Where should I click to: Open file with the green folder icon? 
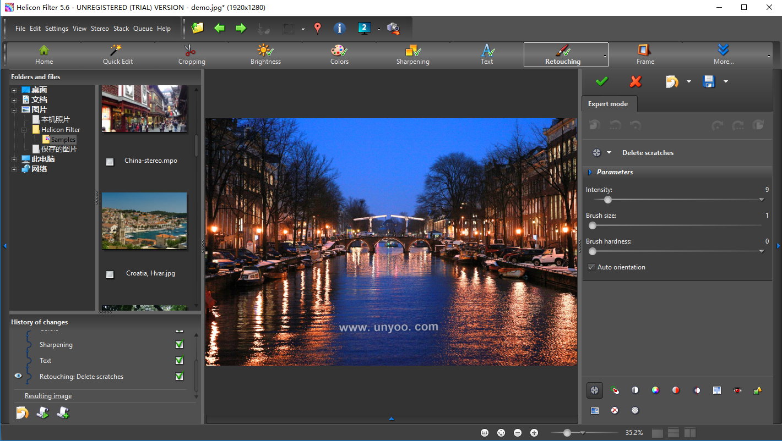[x=197, y=28]
